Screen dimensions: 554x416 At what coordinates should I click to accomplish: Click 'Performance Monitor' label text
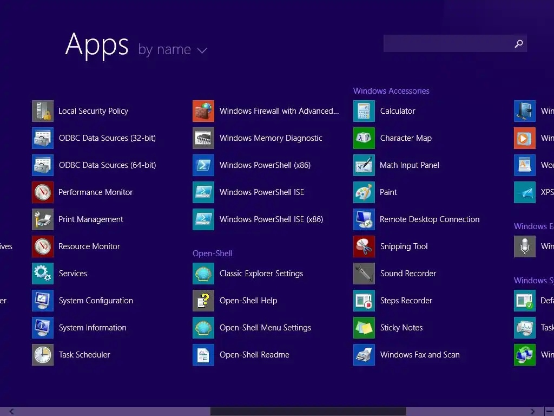tap(95, 192)
